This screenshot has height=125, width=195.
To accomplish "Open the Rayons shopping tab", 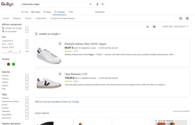I will pyautogui.click(x=28, y=18).
